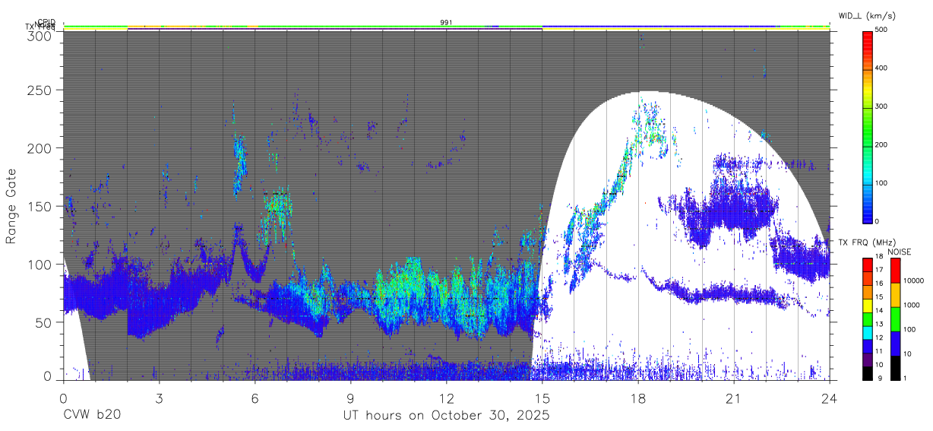
Task: Click the '150' tick on Range Gate axis
Action: pos(41,206)
